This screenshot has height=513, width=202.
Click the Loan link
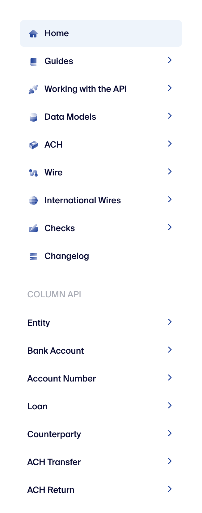pyautogui.click(x=37, y=406)
